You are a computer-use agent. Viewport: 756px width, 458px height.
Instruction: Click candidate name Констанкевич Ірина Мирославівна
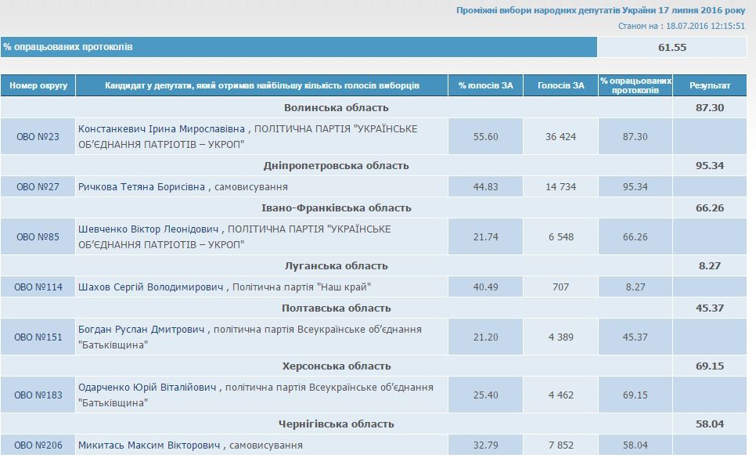pyautogui.click(x=162, y=128)
